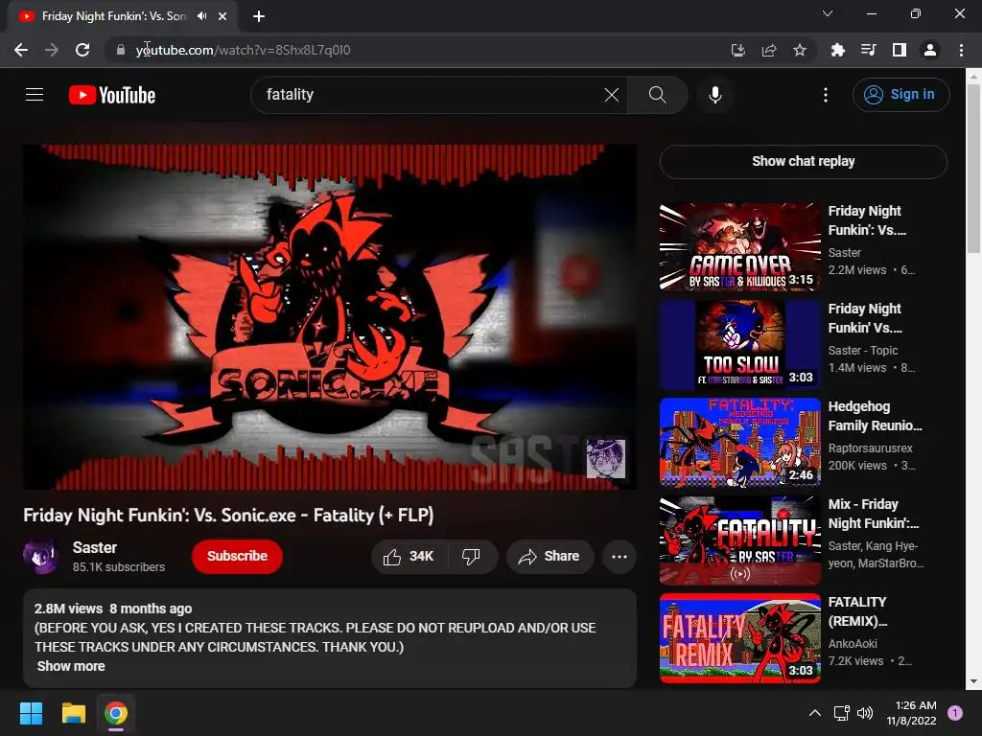Close the Friday Night Funkin' tab
982x736 pixels.
[222, 16]
